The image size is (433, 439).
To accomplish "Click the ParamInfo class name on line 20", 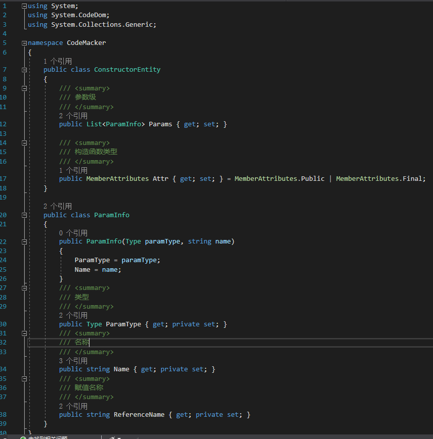I will pyautogui.click(x=112, y=215).
